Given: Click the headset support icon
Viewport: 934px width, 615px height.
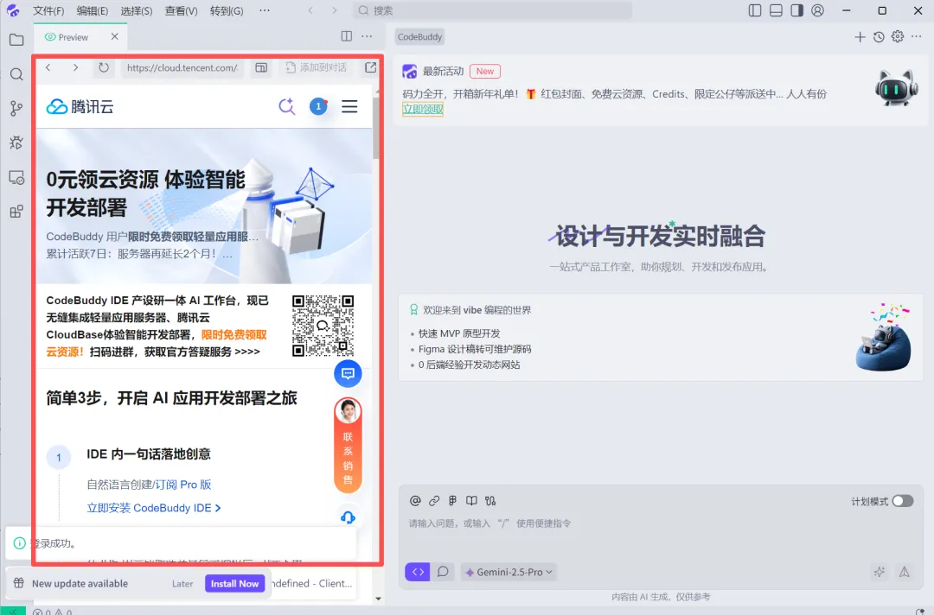Looking at the screenshot, I should [348, 517].
